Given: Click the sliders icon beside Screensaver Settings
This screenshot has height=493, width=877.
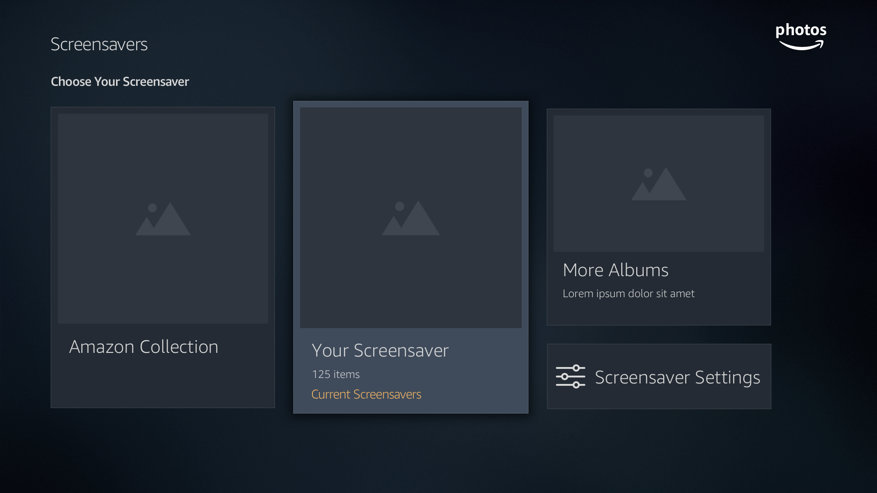Looking at the screenshot, I should click(570, 377).
